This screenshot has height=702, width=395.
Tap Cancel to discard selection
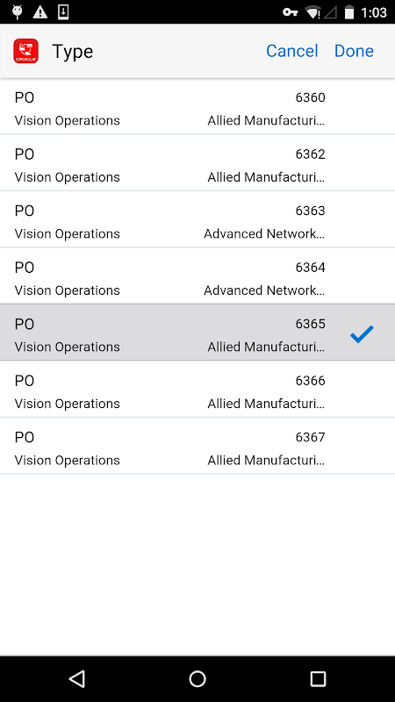[292, 51]
